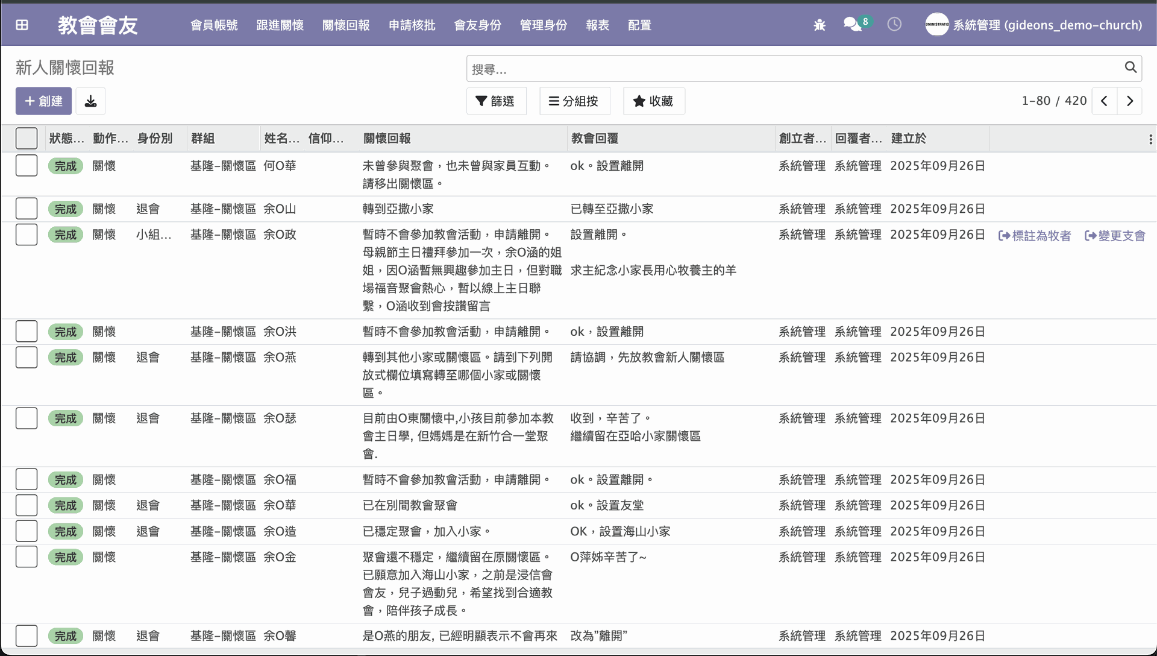This screenshot has width=1157, height=656.
Task: Click 標註為牧者 link on 余O政 row
Action: [1035, 236]
